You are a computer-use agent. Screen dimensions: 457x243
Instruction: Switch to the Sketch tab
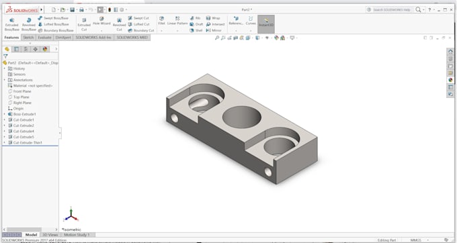(28, 38)
